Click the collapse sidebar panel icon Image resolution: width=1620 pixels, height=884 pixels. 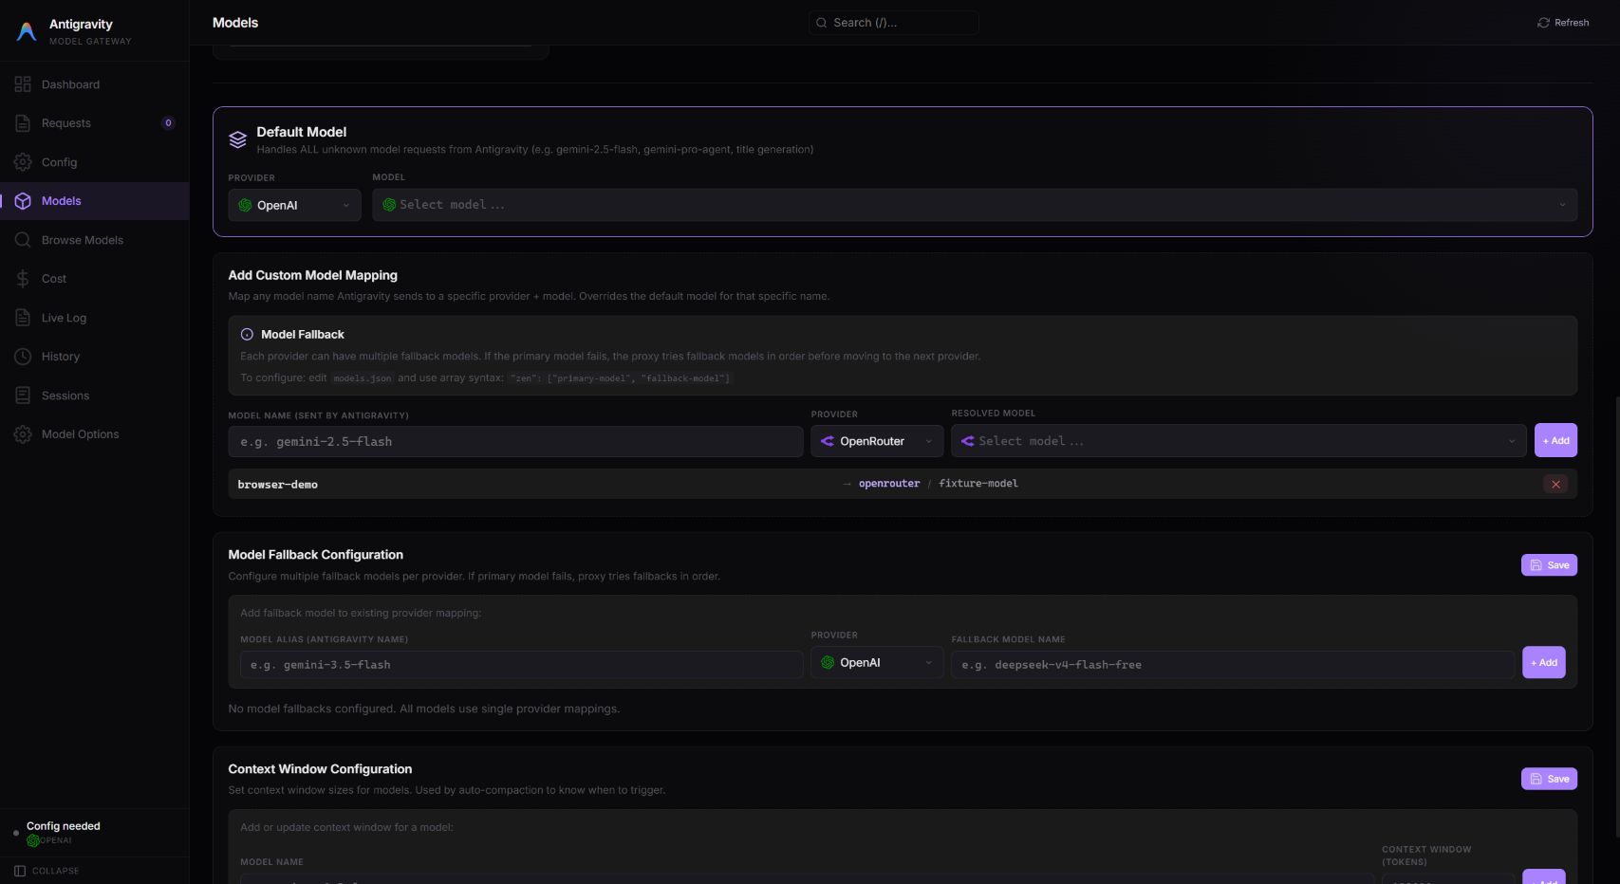20,871
